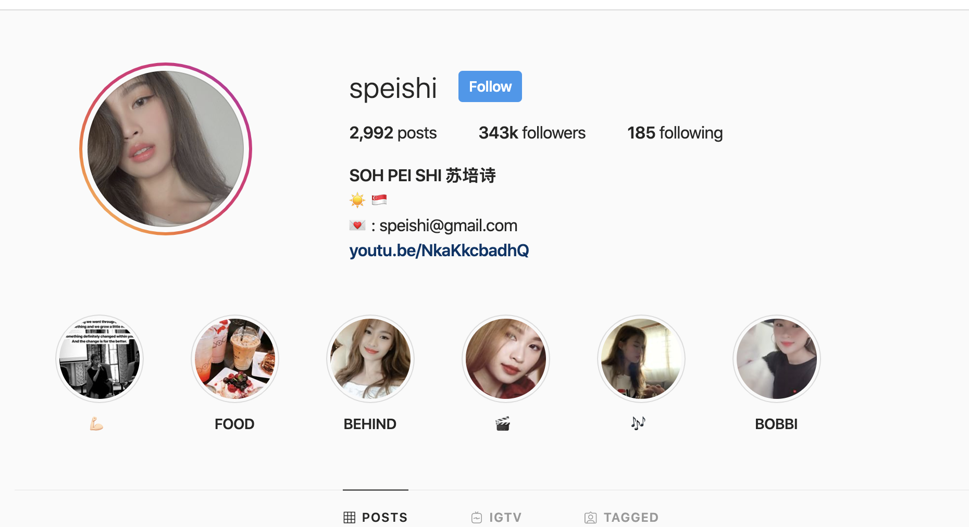
Task: Open the flexed bicep emoji highlight
Action: point(99,359)
